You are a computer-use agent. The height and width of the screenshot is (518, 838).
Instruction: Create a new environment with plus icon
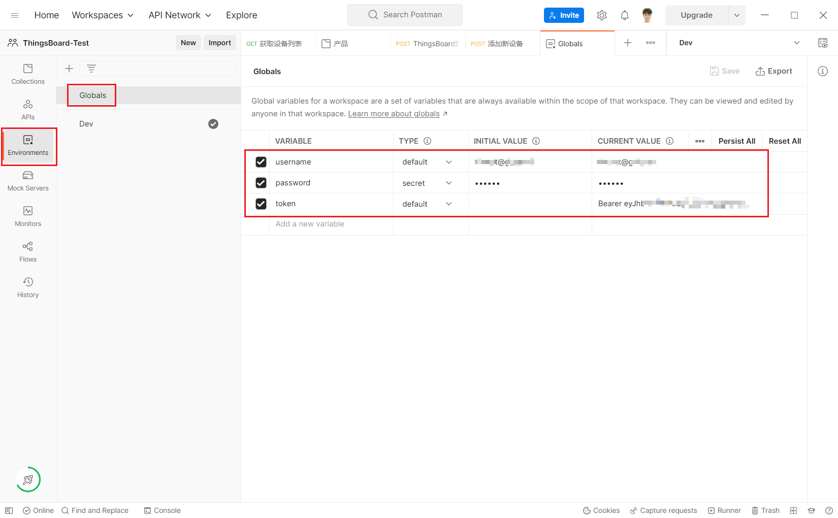[x=69, y=69]
